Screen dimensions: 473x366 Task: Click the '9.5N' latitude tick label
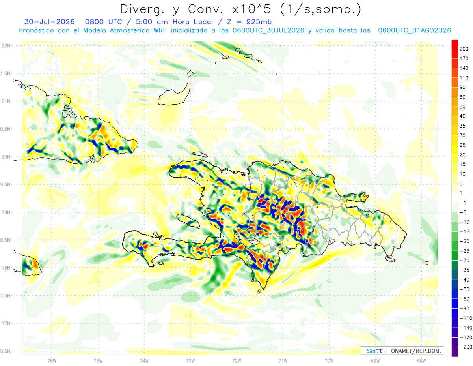click(x=6, y=185)
